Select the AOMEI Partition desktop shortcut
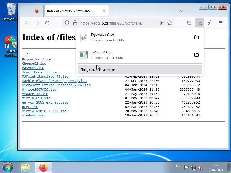231x173 pixels. tap(11, 46)
